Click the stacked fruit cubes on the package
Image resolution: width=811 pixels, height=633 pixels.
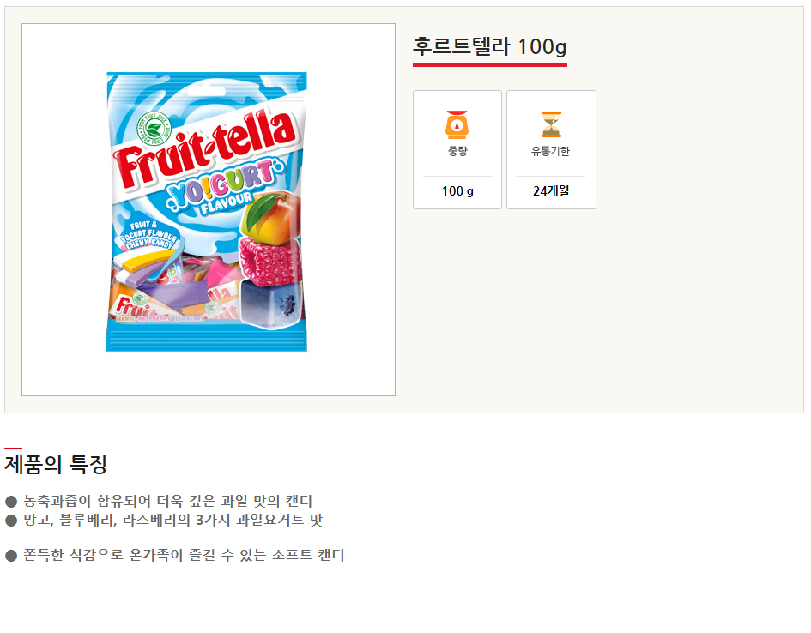coord(270,262)
